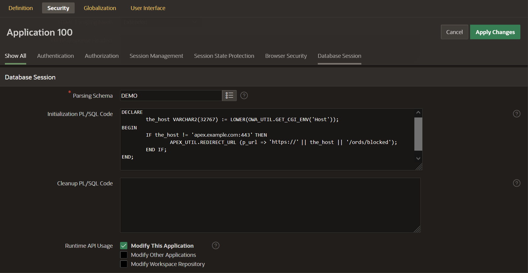This screenshot has height=273, width=528.
Task: Go to the User Interface tab
Action: tap(148, 8)
